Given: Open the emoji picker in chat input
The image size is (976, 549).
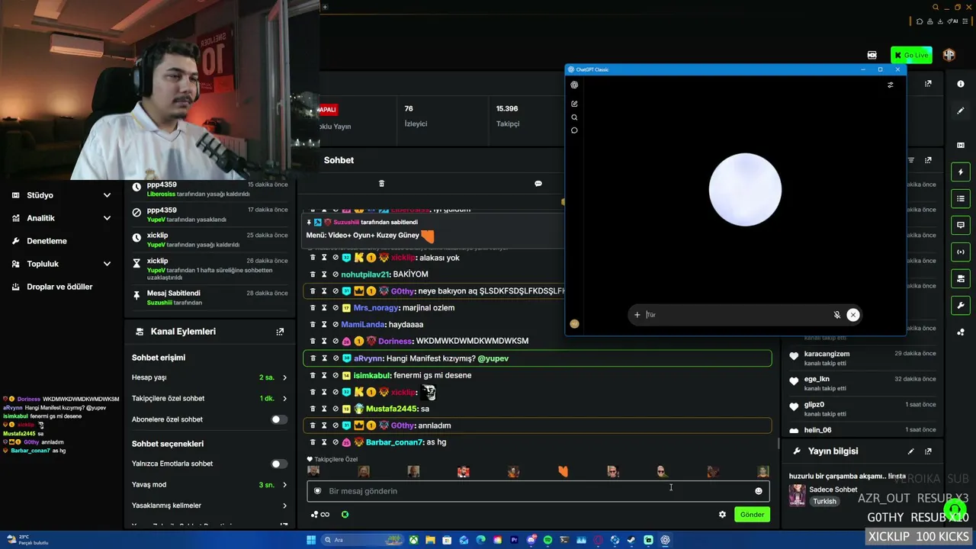Looking at the screenshot, I should [759, 491].
